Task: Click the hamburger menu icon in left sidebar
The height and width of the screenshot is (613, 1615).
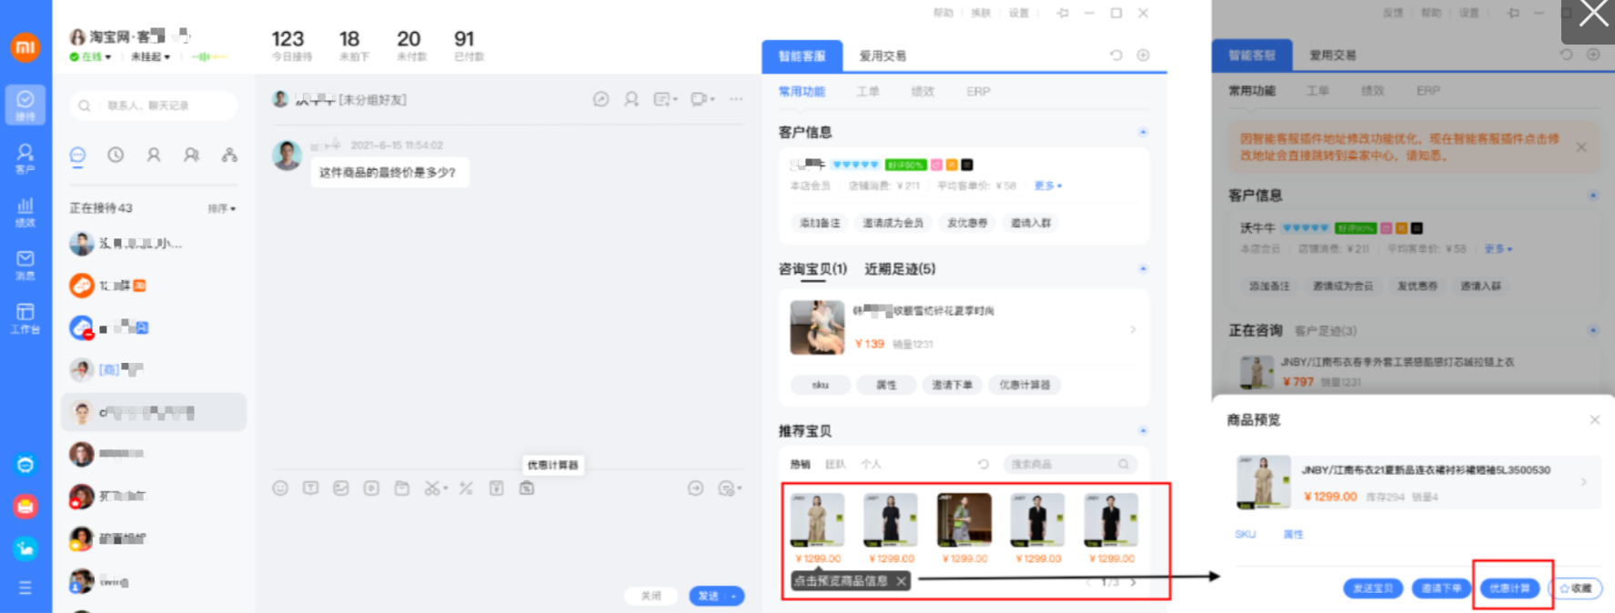Action: tap(25, 588)
